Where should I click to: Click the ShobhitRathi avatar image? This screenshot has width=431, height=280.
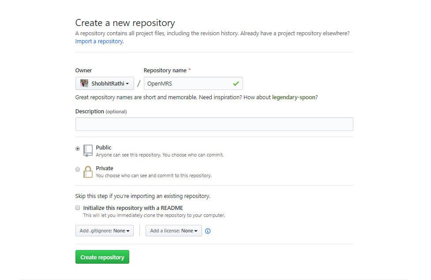84,83
